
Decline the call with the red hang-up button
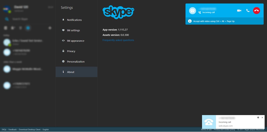coord(256,11)
